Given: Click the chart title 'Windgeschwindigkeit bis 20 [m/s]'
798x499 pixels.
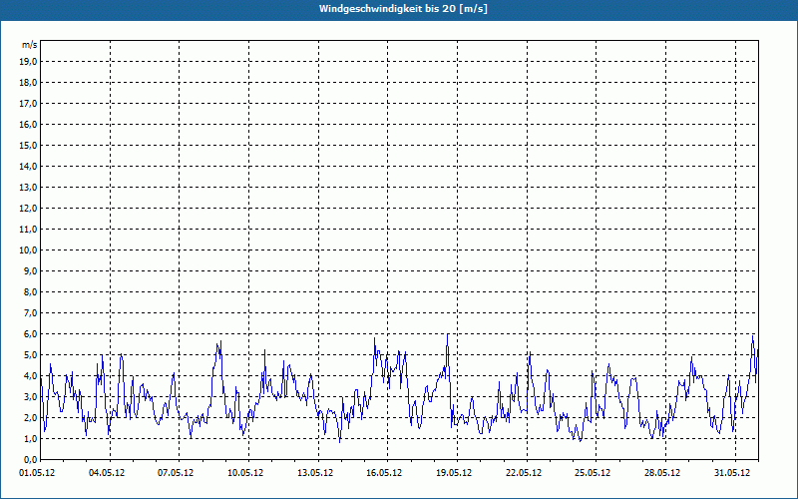Looking at the screenshot, I should (x=403, y=9).
